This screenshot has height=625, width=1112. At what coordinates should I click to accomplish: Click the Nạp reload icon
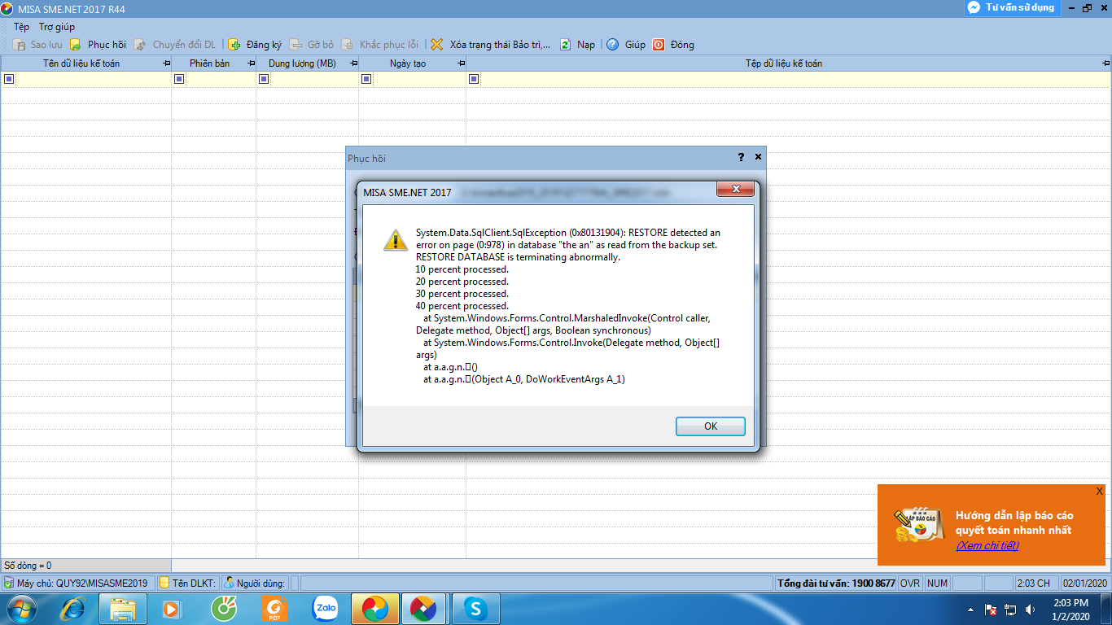(565, 45)
